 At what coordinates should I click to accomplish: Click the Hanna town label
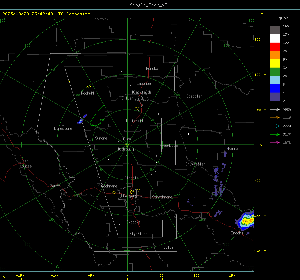click(233, 148)
